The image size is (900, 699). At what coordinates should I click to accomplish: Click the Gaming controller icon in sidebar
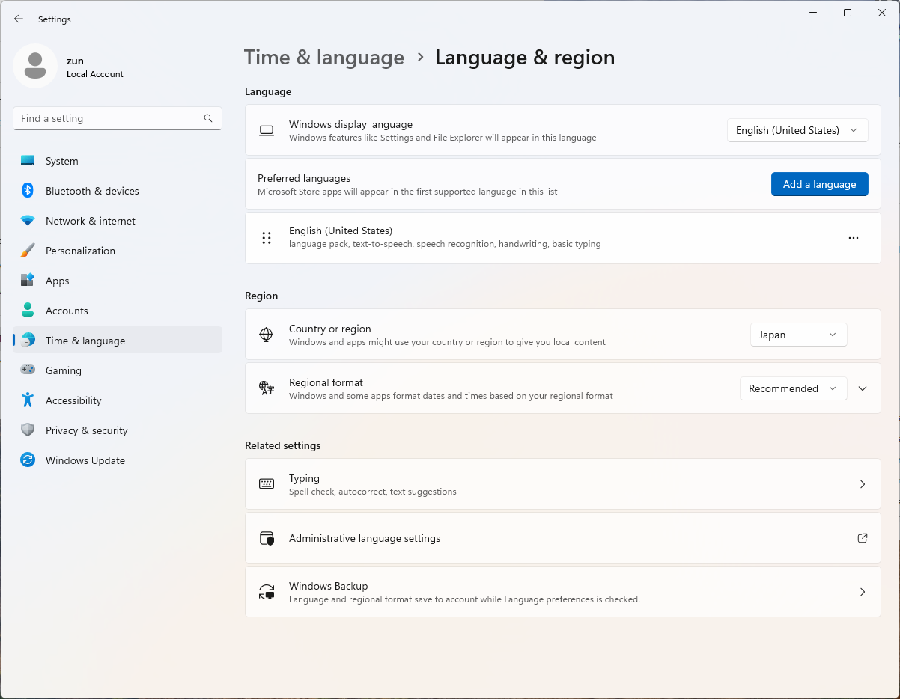(28, 370)
